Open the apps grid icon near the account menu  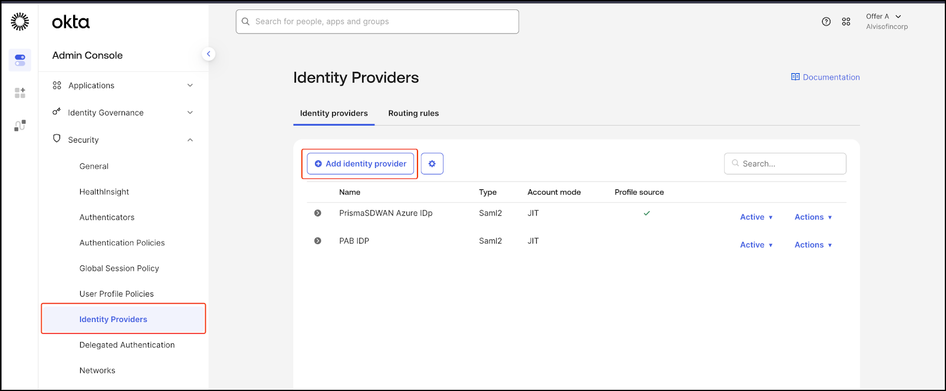tap(846, 22)
